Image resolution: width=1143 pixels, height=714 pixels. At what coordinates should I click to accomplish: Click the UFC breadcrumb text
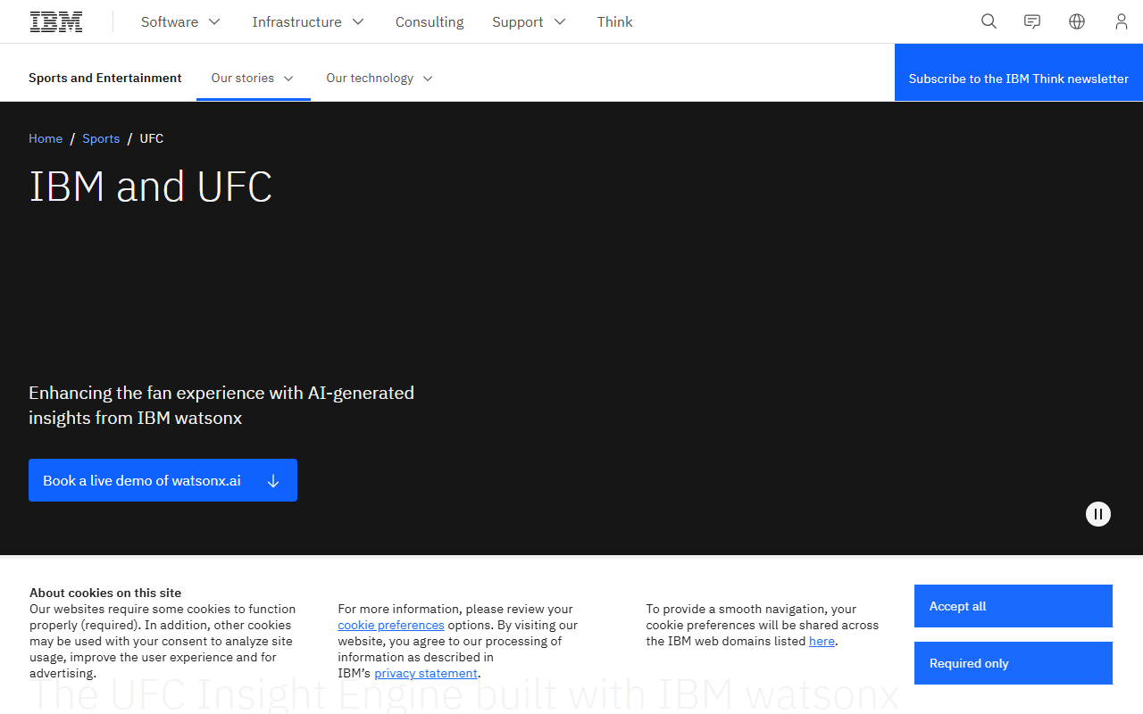(x=152, y=138)
